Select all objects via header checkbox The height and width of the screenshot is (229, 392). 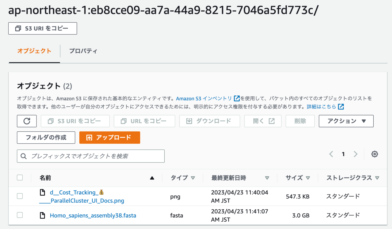20,177
